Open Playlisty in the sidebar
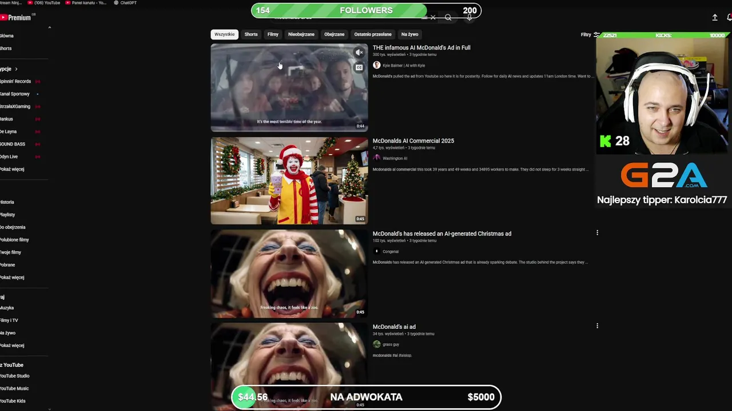Viewport: 732px width, 411px height. pos(7,215)
